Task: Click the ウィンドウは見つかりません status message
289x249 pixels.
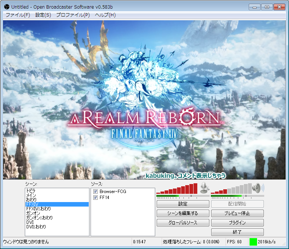Action: pyautogui.click(x=26, y=242)
